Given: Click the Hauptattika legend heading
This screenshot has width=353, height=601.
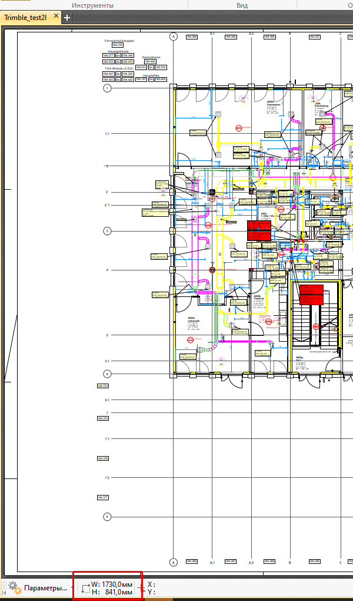Looking at the screenshot, I should pyautogui.click(x=151, y=75).
